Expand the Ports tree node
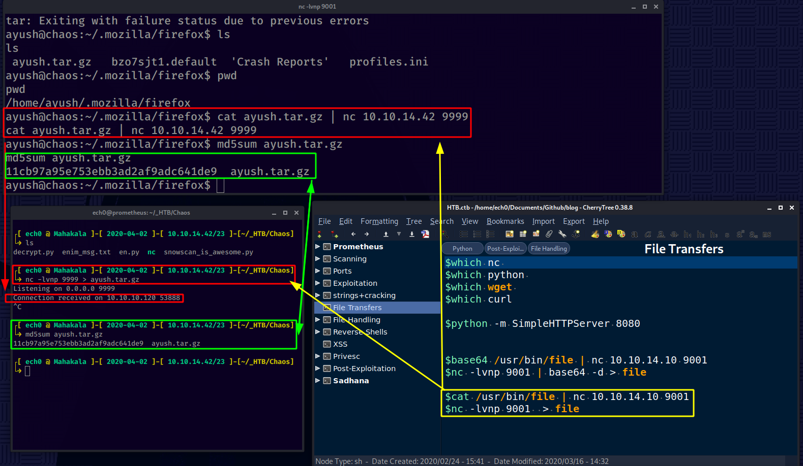 click(318, 271)
